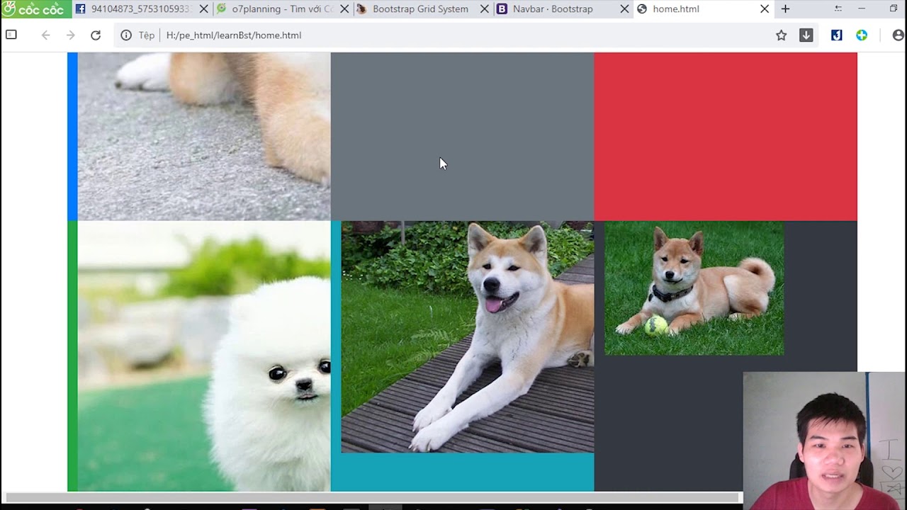This screenshot has height=510, width=907.
Task: Click the green plus extension icon
Action: [x=862, y=35]
